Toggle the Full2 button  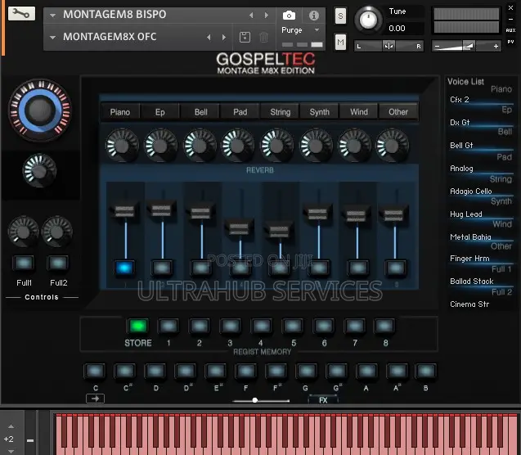point(58,263)
